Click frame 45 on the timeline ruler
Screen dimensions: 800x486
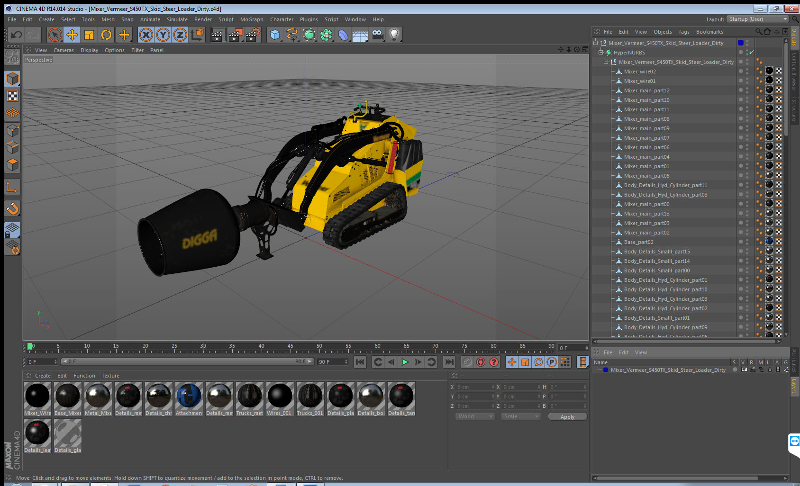[x=290, y=347]
